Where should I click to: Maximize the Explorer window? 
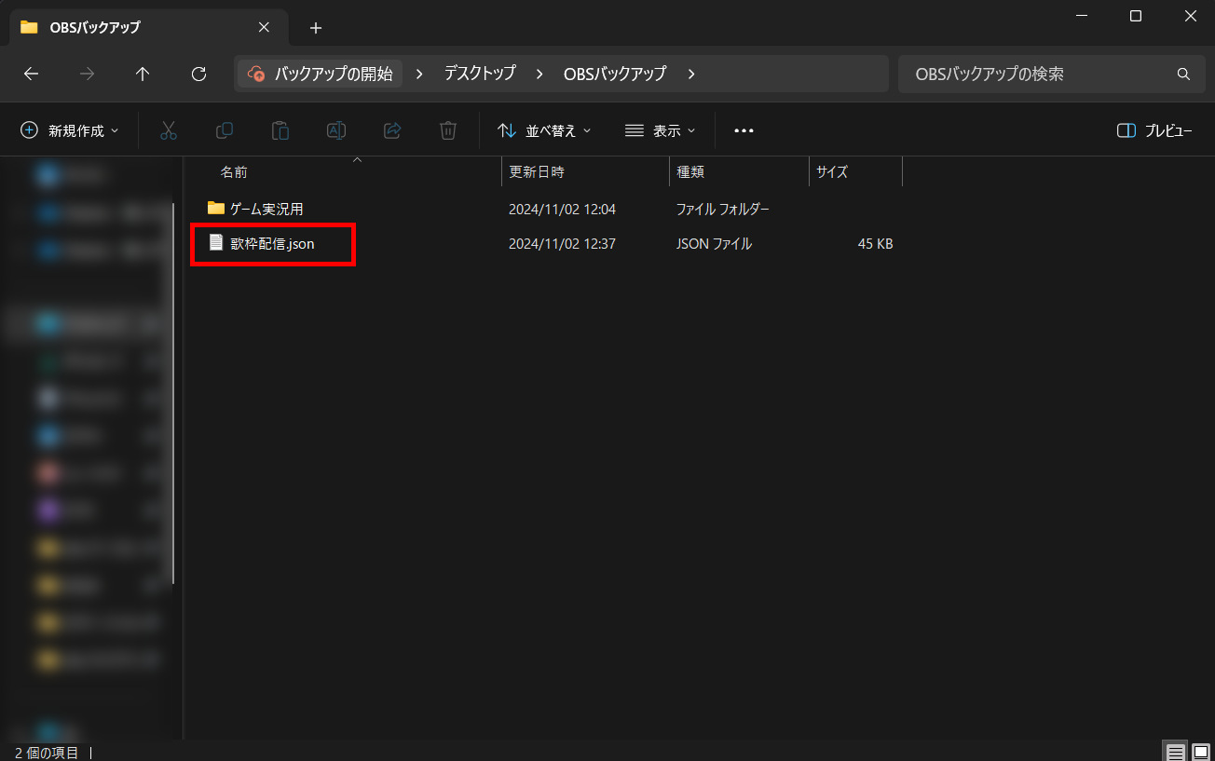pyautogui.click(x=1136, y=16)
